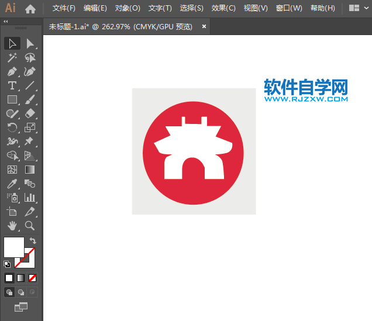Open the 对象(O) menu
Screen dimensions: 372x321
[128, 8]
